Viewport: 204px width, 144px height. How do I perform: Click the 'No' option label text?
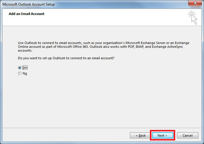(x=25, y=74)
